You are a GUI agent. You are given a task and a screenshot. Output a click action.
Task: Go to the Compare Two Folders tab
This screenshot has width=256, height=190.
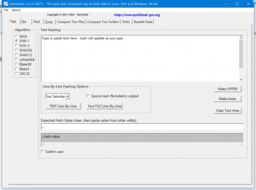point(103,22)
